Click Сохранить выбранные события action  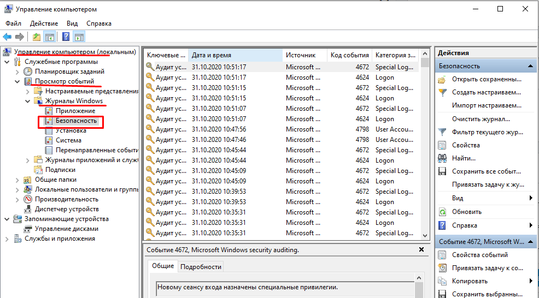pyautogui.click(x=487, y=294)
